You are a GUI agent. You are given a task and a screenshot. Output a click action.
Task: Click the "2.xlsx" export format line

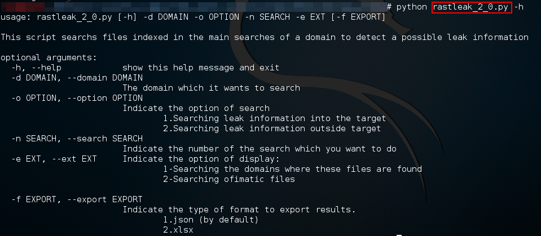[178, 230]
